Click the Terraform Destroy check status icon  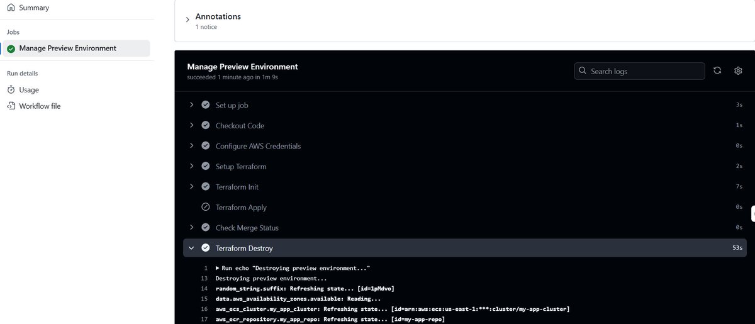[205, 248]
